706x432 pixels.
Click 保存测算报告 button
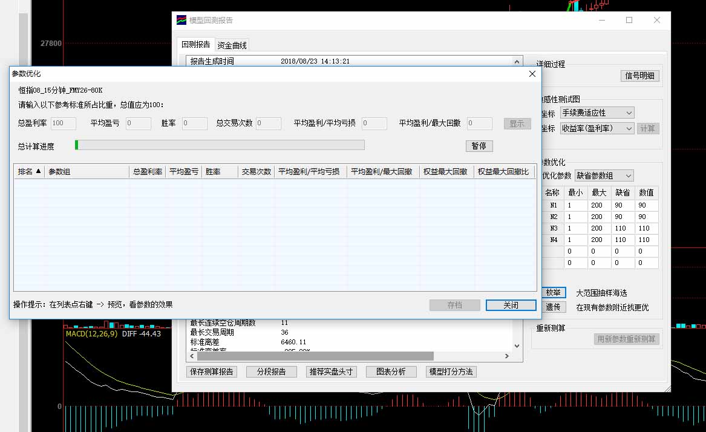click(x=211, y=371)
